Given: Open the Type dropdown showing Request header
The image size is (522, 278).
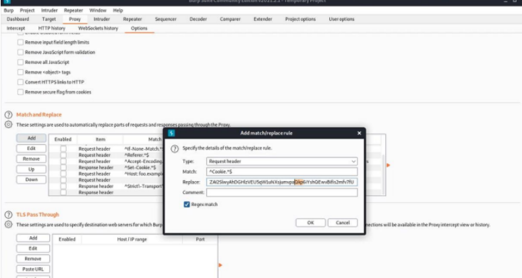Looking at the screenshot, I should pyautogui.click(x=282, y=162).
